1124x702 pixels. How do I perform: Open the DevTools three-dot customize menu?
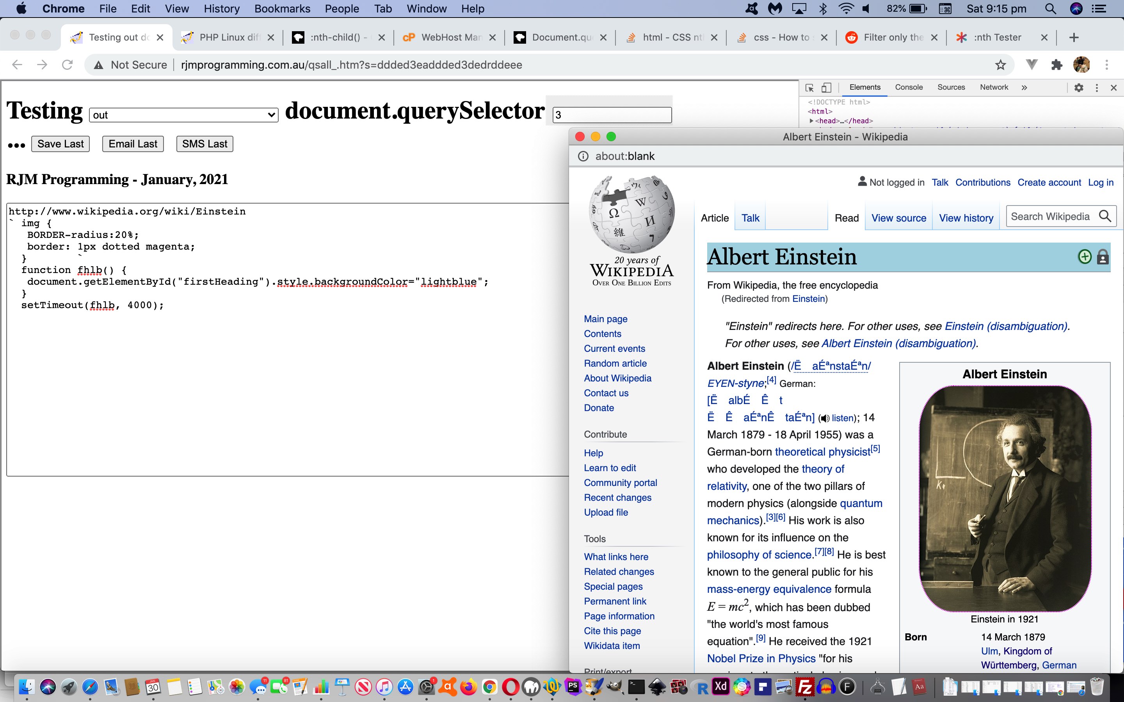(1096, 87)
